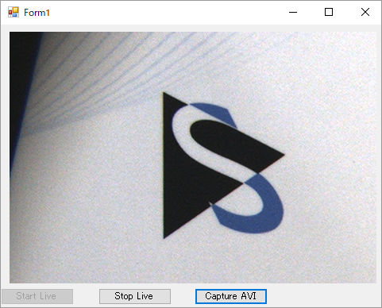Viewport: 382px width, 308px height.
Task: Click the Form1 title text
Action: (x=37, y=13)
